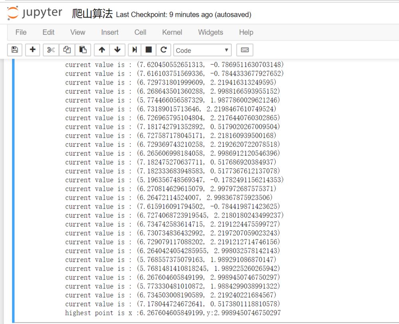Screen dimensions: 399x324
Task: Click output line with 6.7274068723919545
Action: (174, 215)
